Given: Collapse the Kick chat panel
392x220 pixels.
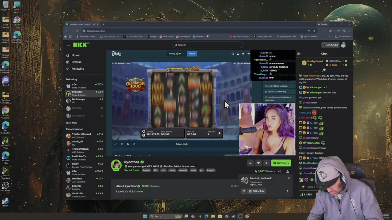Looking at the screenshot, I should [299, 53].
